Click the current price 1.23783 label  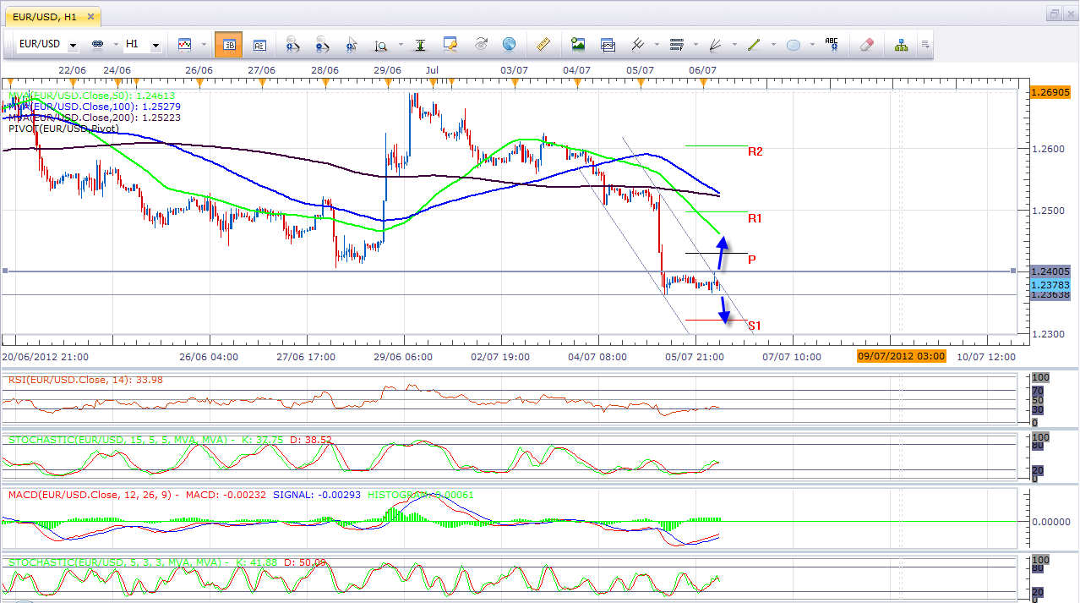point(1050,285)
